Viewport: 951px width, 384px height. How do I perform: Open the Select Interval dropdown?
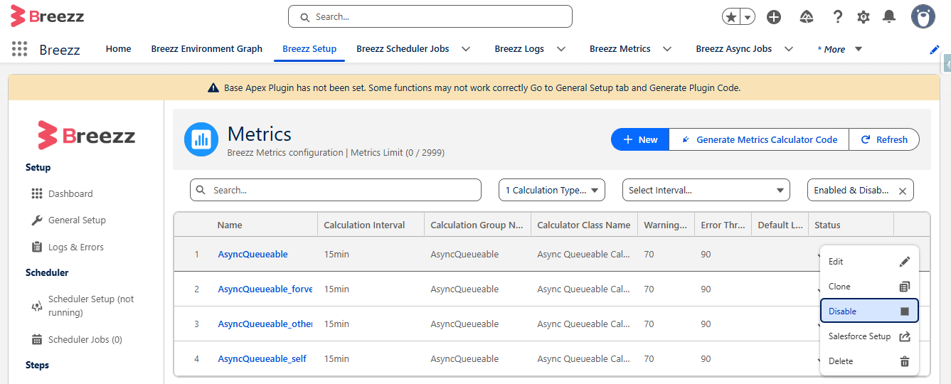[706, 190]
